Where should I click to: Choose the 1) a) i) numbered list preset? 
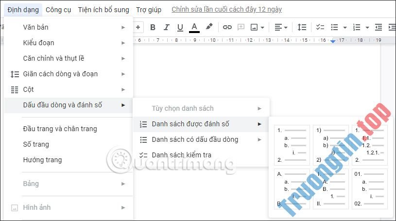point(331,145)
